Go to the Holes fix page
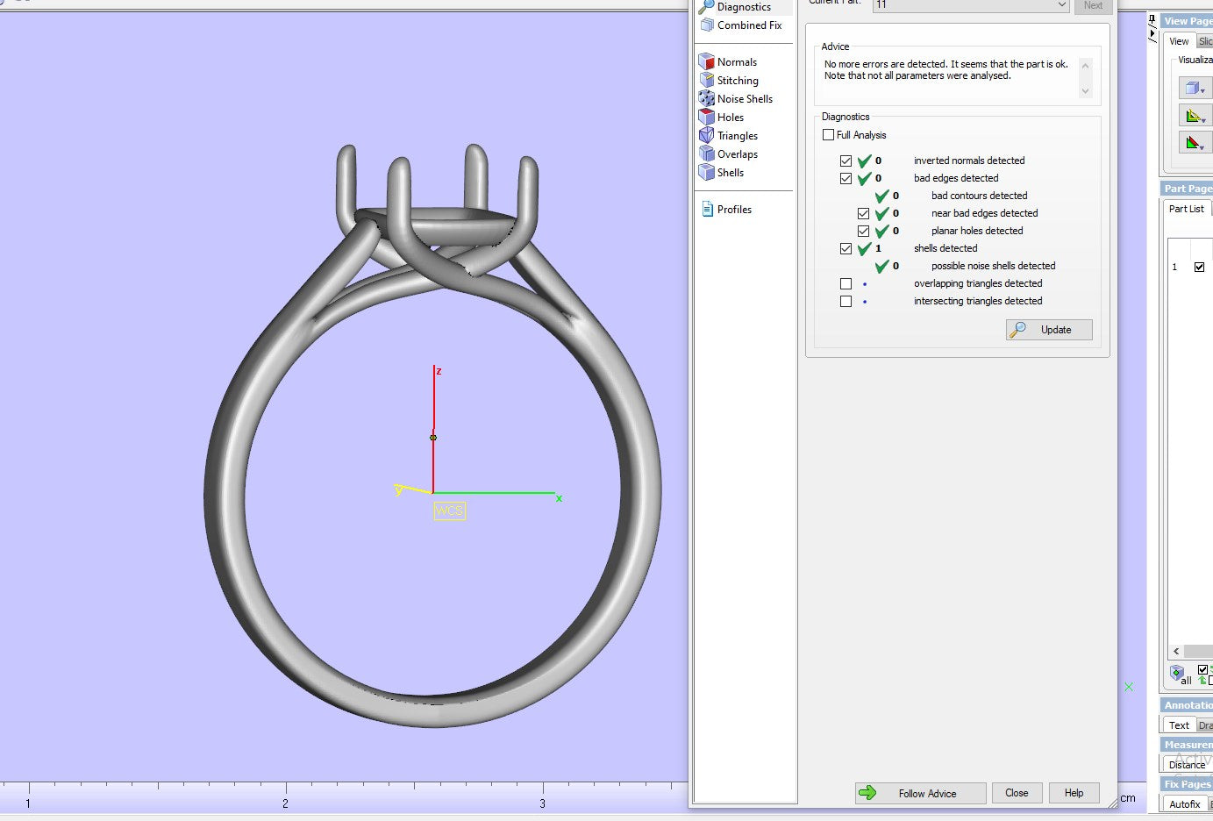The height and width of the screenshot is (821, 1213). (730, 118)
